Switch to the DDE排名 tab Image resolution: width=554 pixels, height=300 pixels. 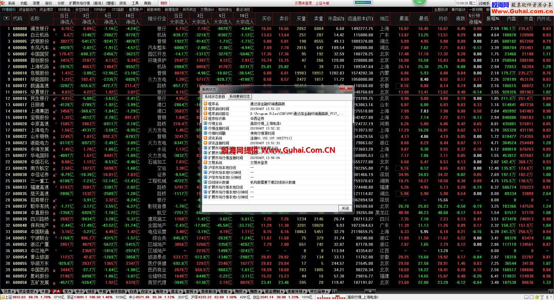(64, 10)
